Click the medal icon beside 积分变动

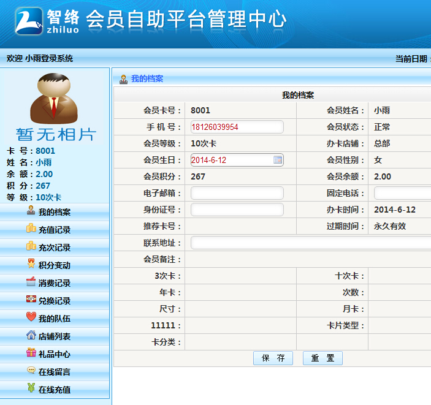coord(31,263)
